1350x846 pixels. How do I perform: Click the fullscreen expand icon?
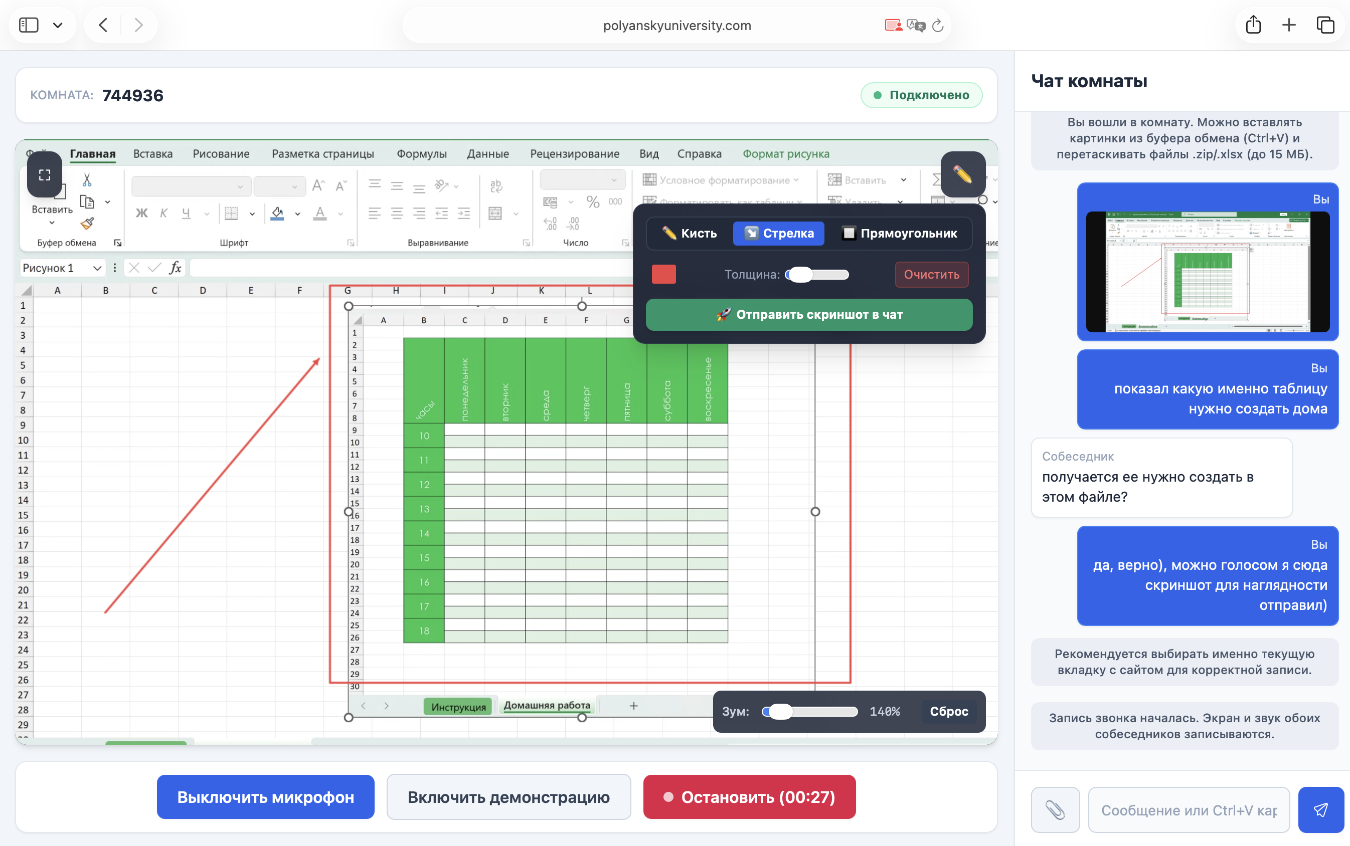point(45,174)
